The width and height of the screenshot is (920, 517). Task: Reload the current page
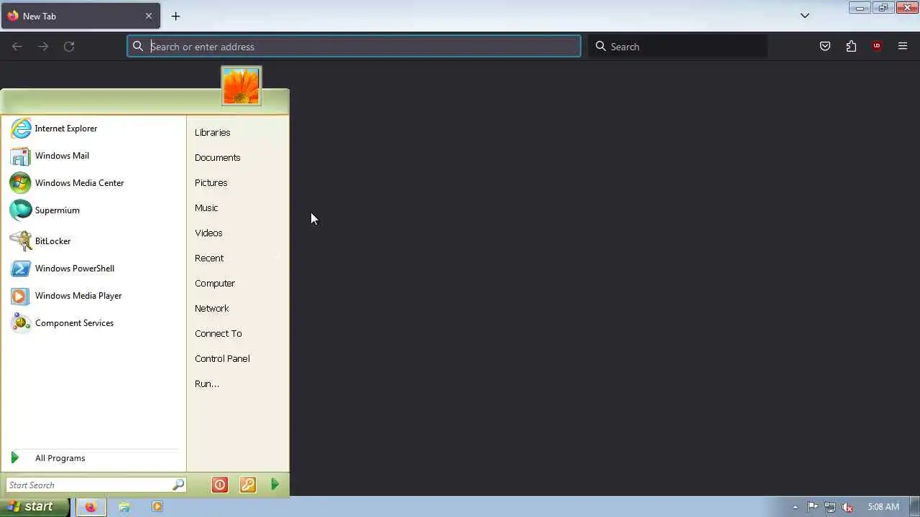[69, 47]
